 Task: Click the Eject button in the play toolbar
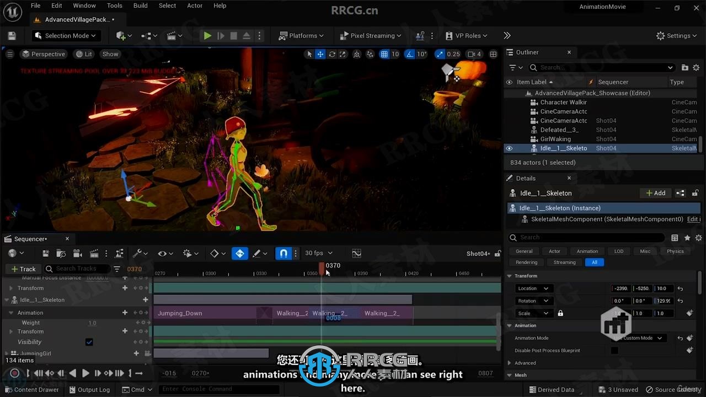pos(247,36)
